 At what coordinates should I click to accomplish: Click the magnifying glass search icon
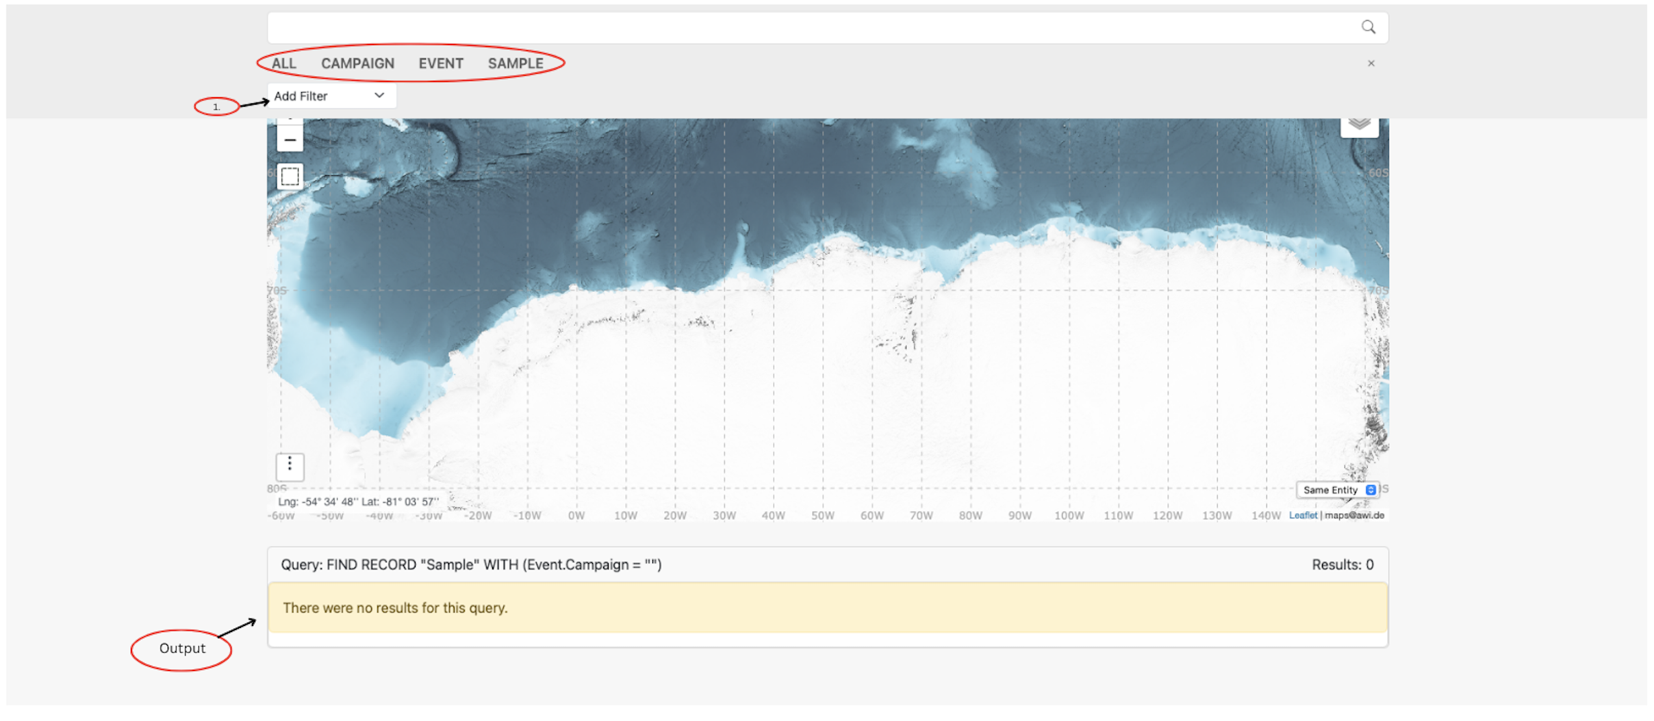click(x=1367, y=27)
